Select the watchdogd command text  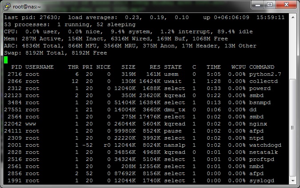click(x=265, y=145)
